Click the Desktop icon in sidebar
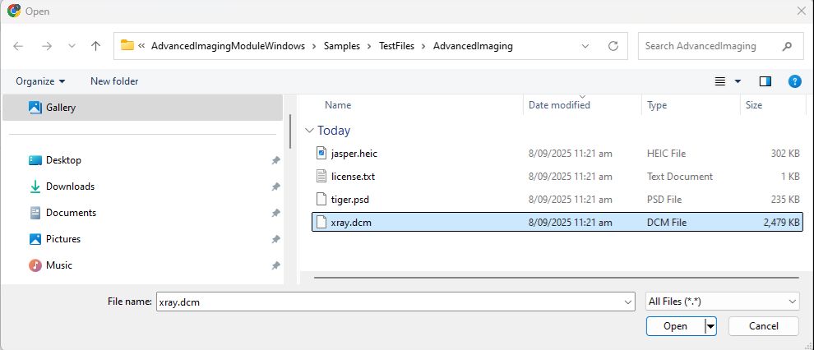Image resolution: width=814 pixels, height=350 pixels. 35,160
